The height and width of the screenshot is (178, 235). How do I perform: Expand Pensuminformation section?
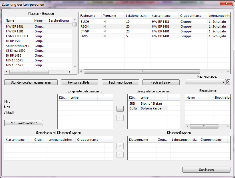pos(24,123)
